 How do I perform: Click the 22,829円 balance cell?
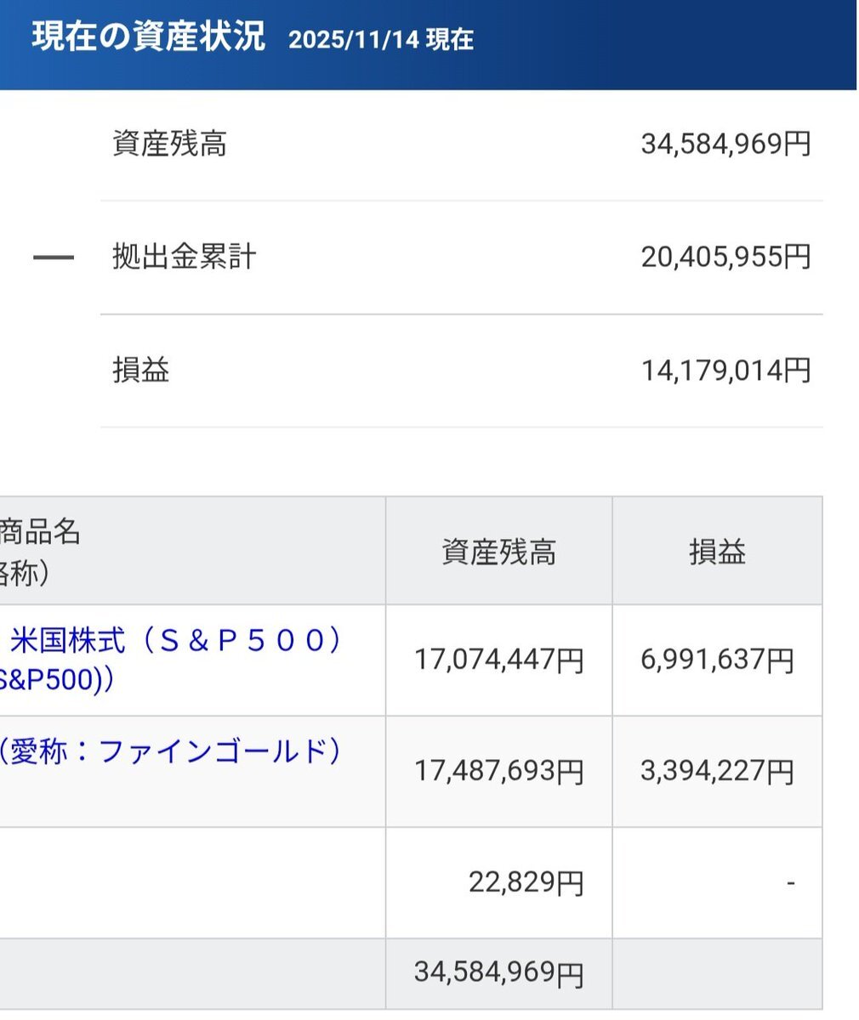[x=526, y=882]
